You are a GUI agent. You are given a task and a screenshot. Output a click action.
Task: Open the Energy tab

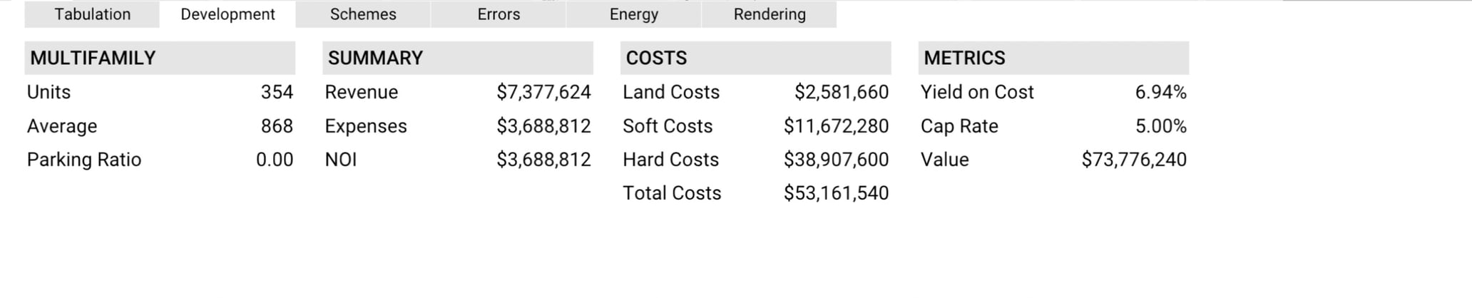point(634,14)
